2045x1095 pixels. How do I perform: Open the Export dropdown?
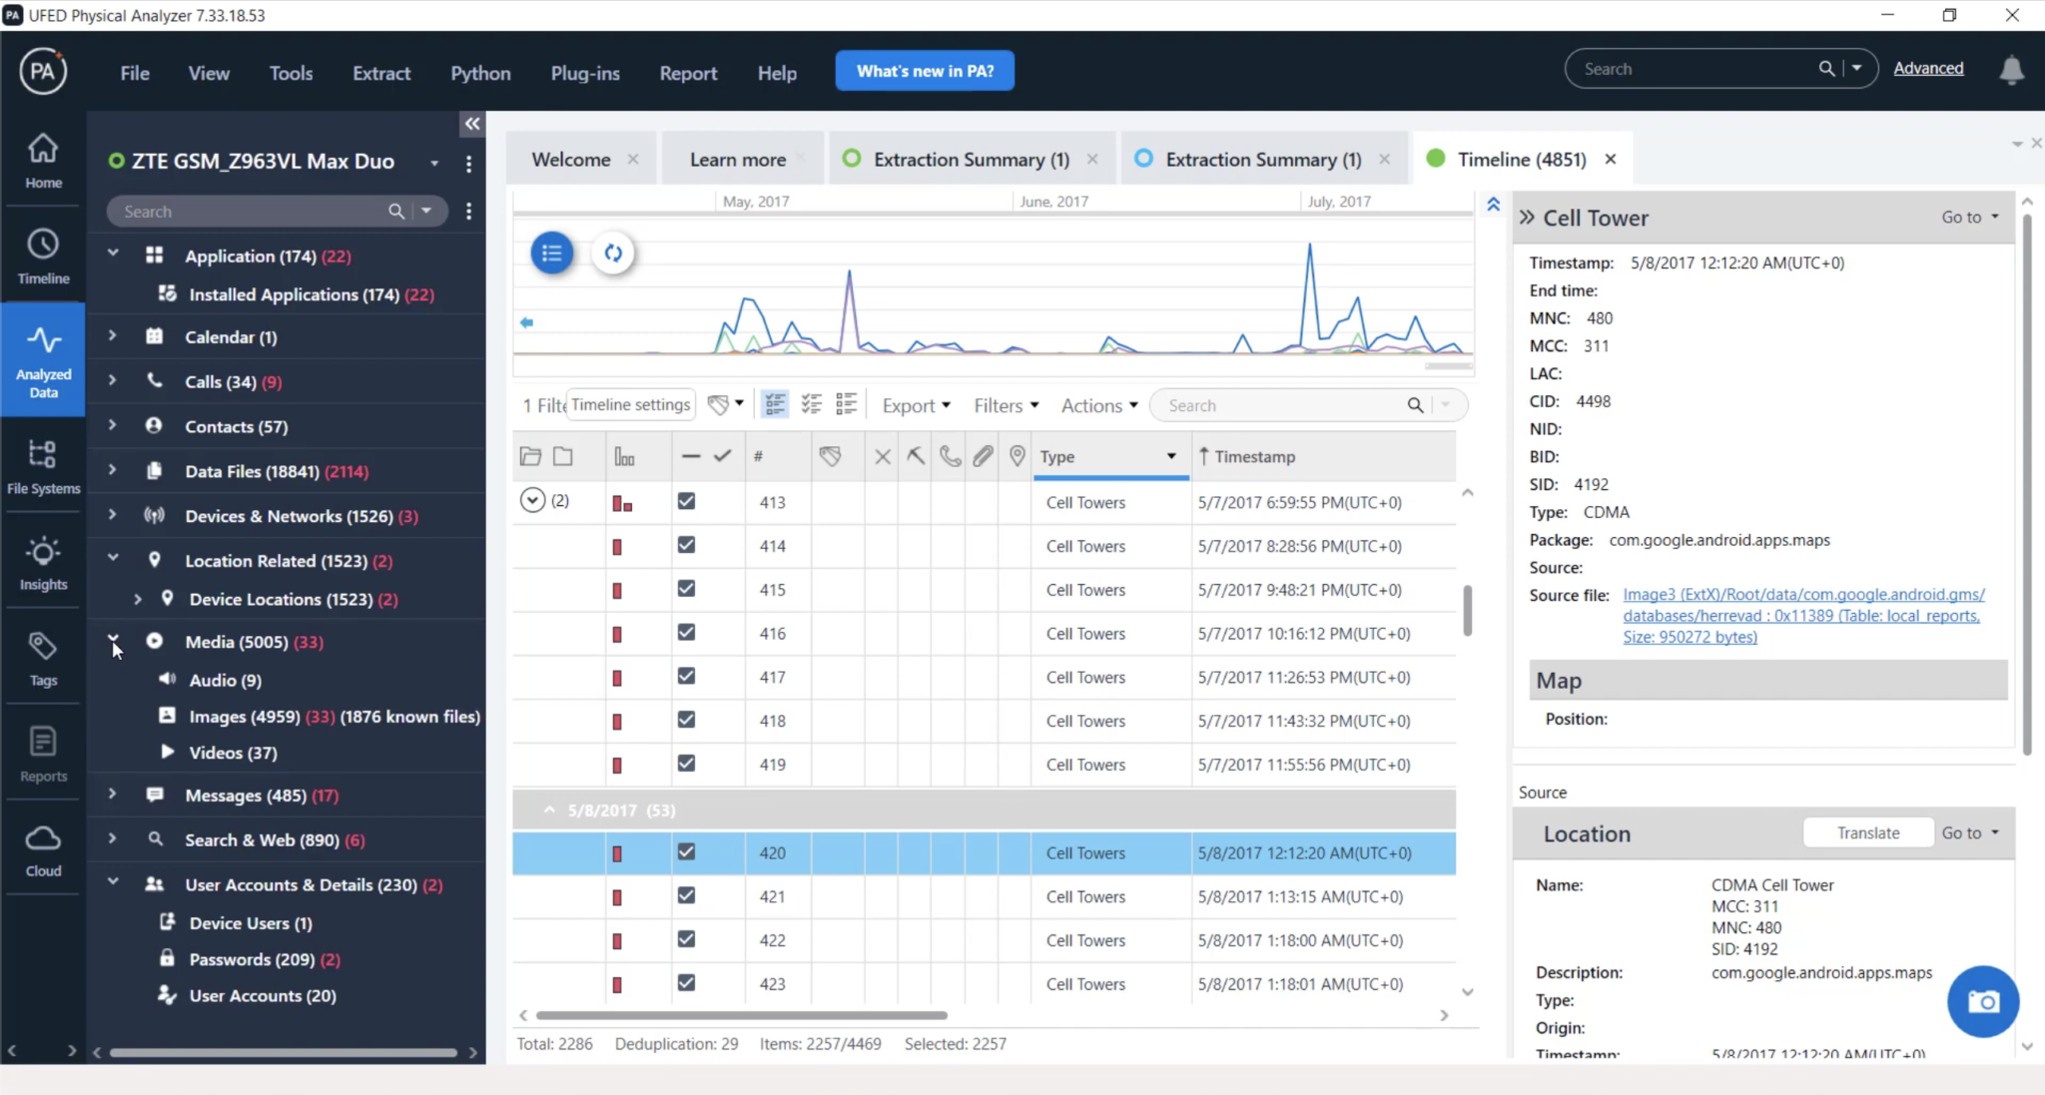pyautogui.click(x=914, y=404)
